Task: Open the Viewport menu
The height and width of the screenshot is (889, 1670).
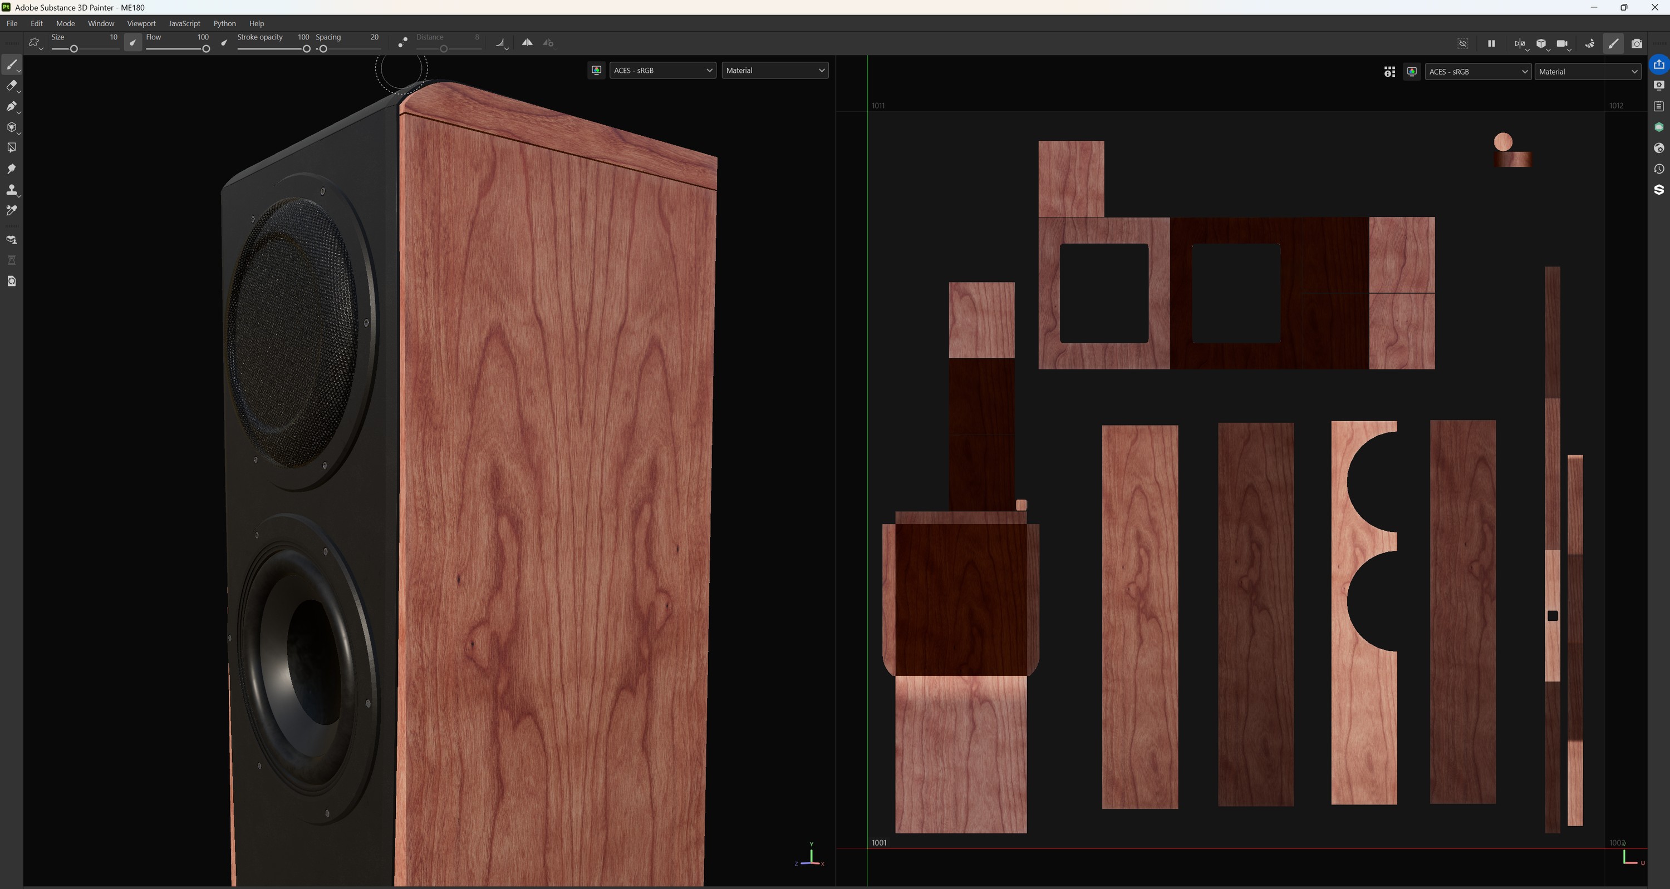Action: [141, 23]
